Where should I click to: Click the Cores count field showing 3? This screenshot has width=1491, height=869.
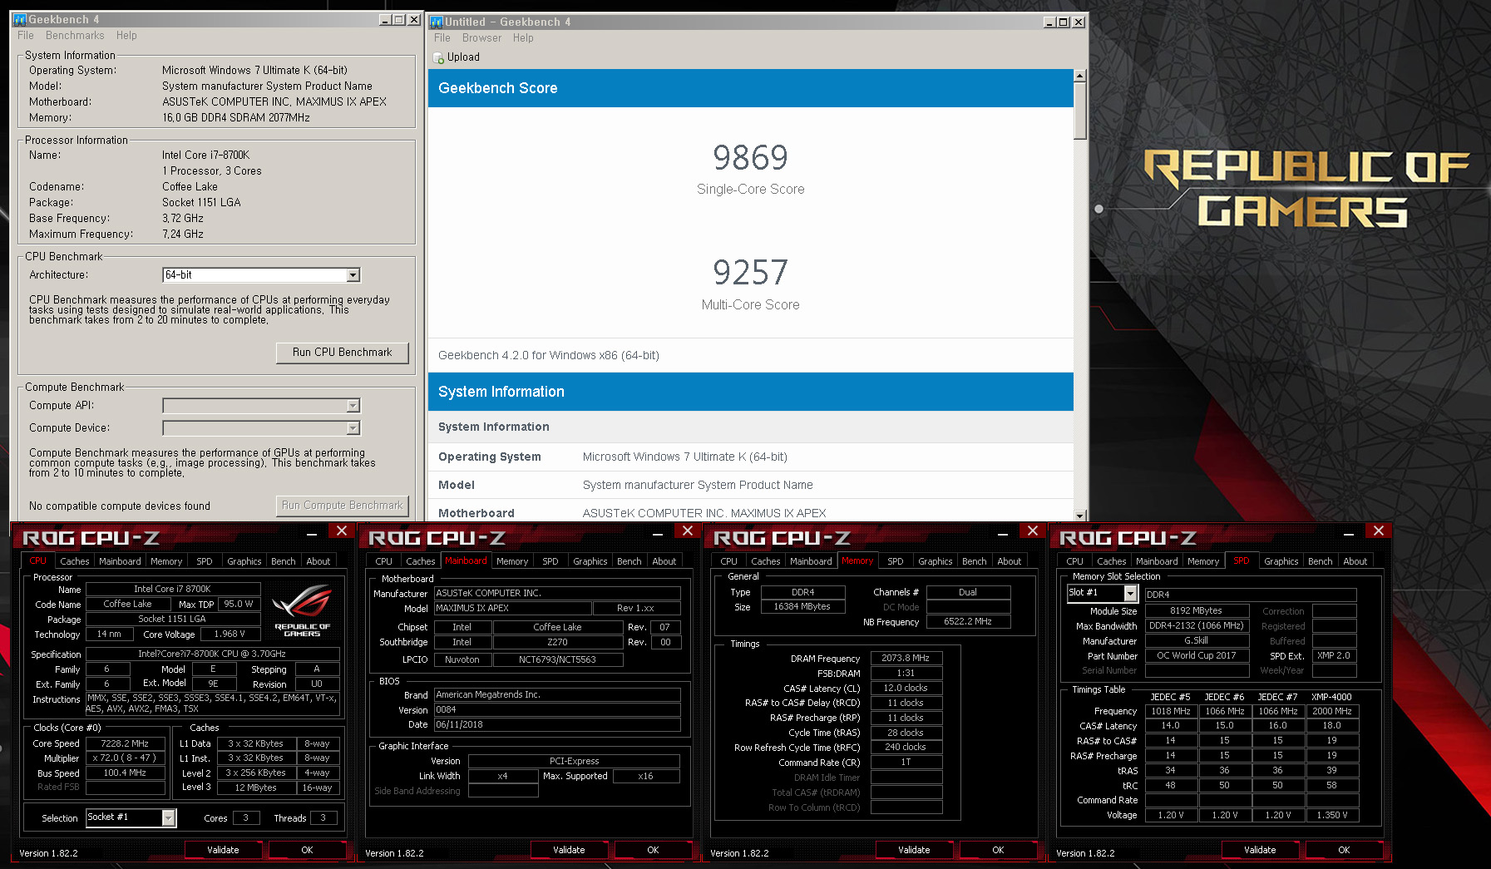[x=246, y=817]
